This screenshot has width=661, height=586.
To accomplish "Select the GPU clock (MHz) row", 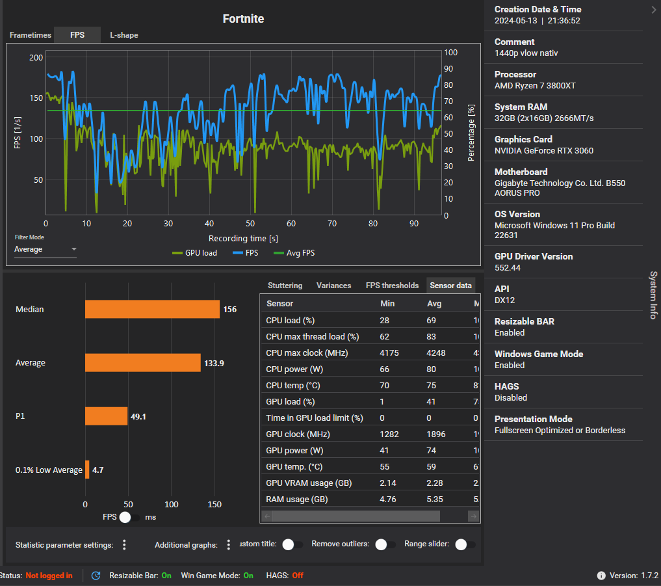I will 370,434.
